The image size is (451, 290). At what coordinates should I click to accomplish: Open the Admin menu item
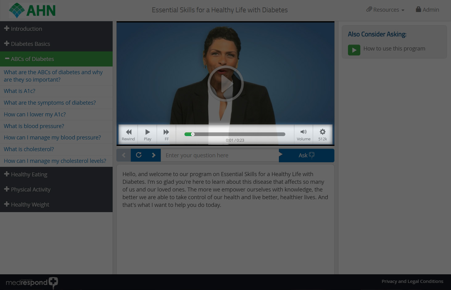click(x=427, y=10)
